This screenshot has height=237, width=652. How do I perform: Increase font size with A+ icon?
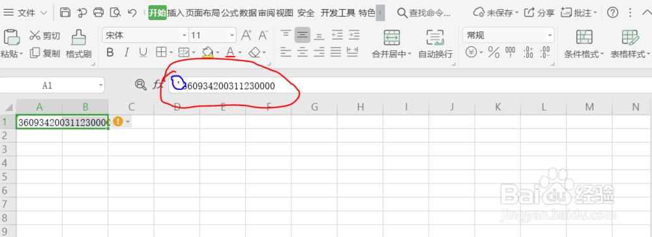click(x=246, y=35)
